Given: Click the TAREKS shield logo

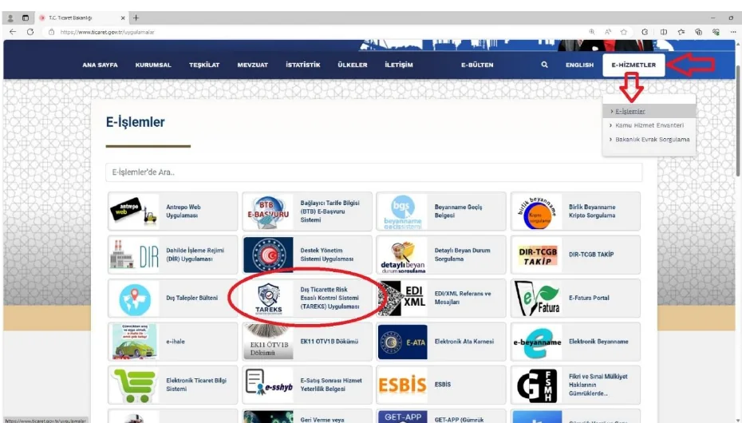Looking at the screenshot, I should pyautogui.click(x=268, y=298).
